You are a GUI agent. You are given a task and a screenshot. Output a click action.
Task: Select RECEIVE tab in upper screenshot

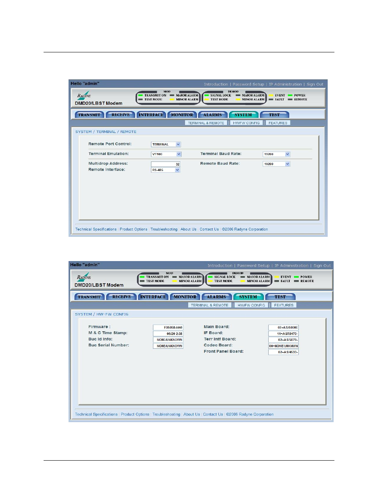tap(120, 115)
